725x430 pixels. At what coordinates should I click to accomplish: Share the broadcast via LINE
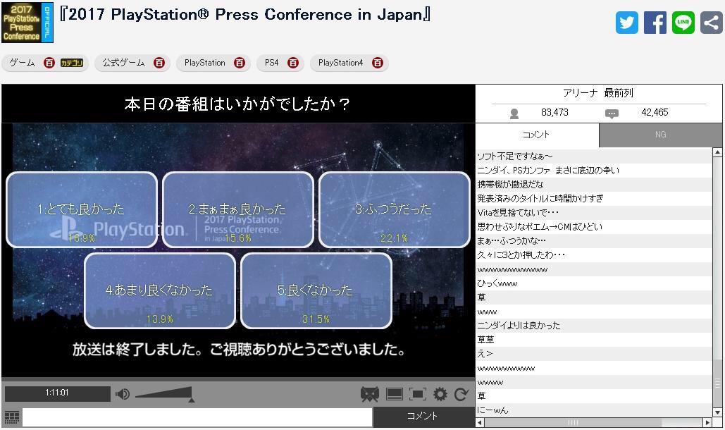(683, 23)
